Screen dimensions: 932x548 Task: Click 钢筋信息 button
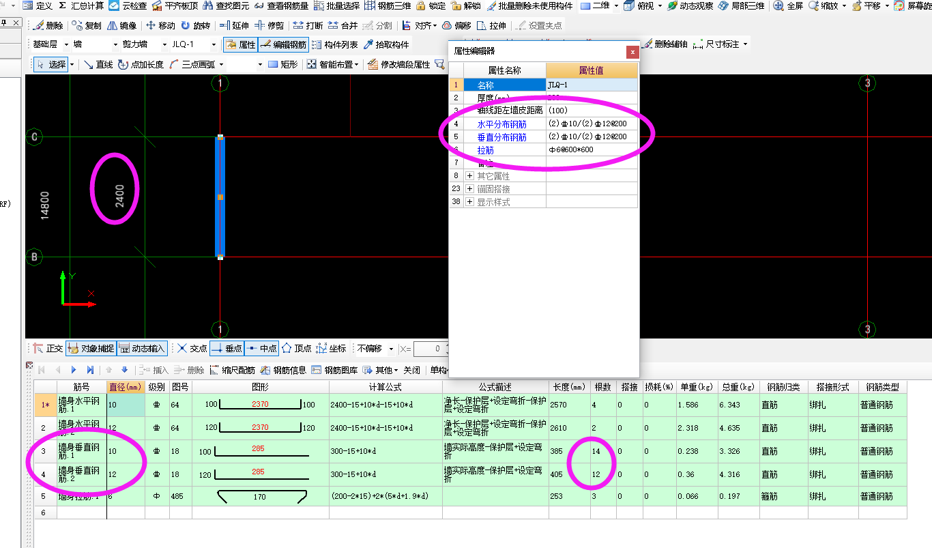point(283,371)
